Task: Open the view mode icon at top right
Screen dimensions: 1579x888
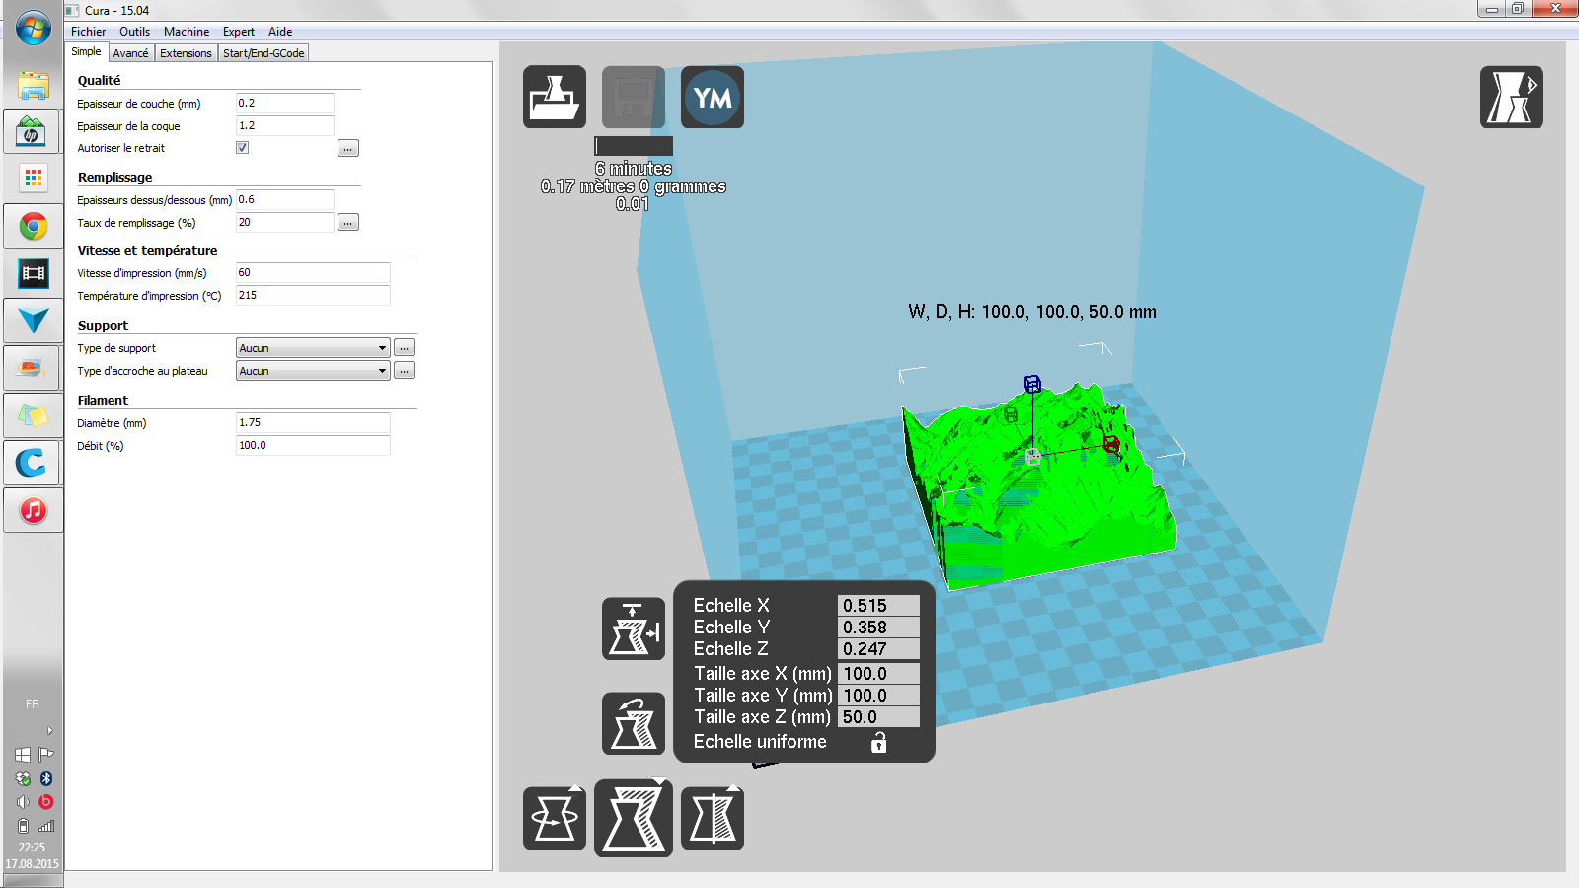Action: (x=1511, y=97)
